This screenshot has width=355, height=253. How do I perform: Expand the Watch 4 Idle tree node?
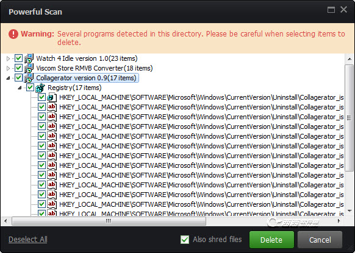pyautogui.click(x=8, y=58)
